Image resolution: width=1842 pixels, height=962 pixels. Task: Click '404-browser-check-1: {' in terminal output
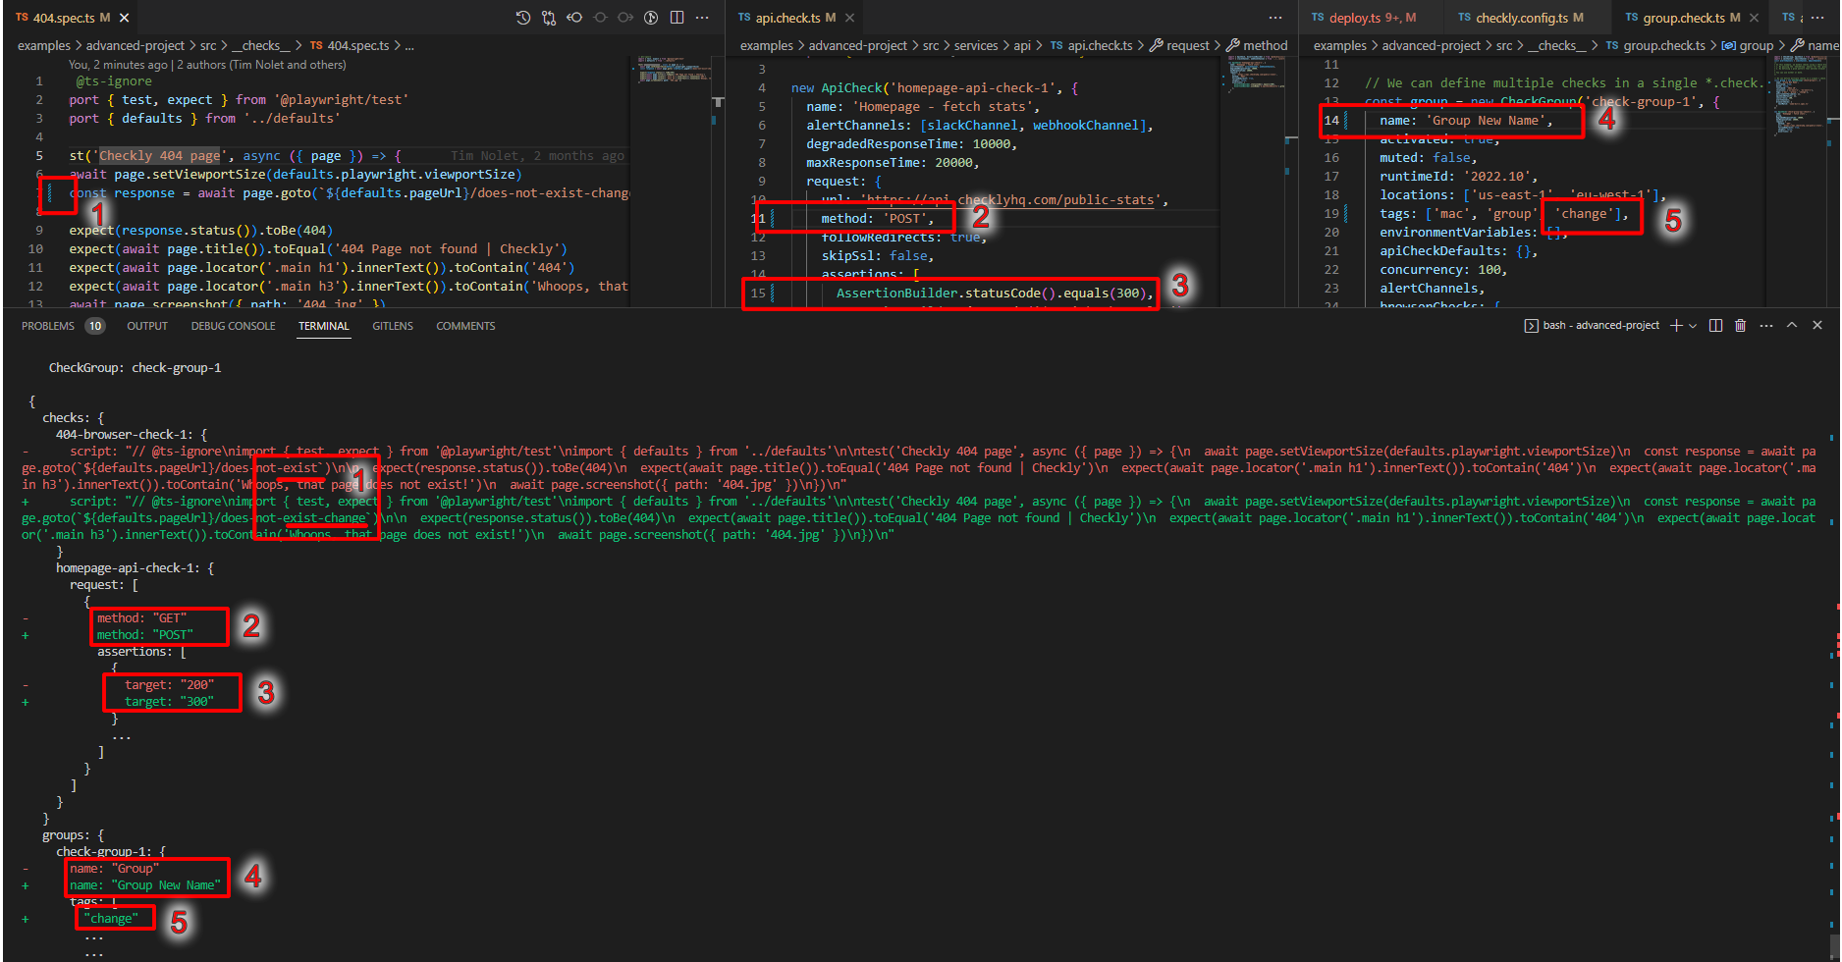click(x=132, y=435)
